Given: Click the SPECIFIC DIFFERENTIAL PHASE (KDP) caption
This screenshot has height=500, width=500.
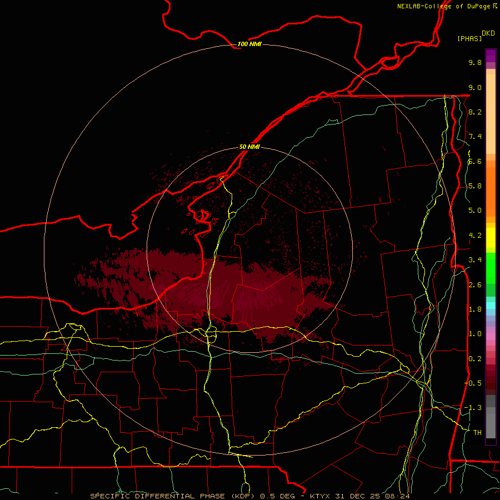Looking at the screenshot, I should pyautogui.click(x=173, y=496).
